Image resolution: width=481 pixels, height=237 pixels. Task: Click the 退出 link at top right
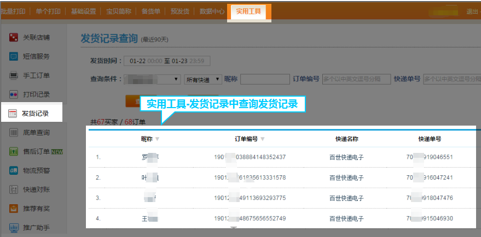pyautogui.click(x=472, y=11)
